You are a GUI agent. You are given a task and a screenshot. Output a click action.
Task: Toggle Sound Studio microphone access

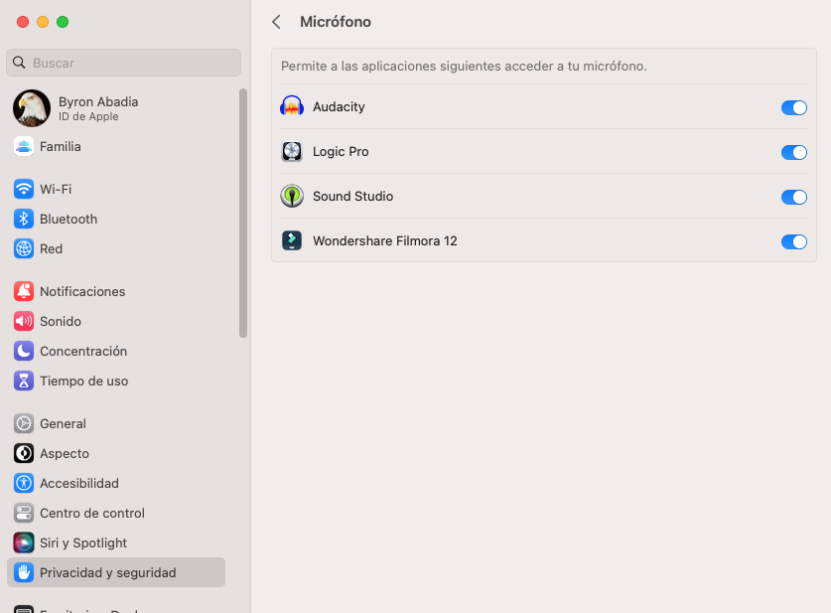794,197
